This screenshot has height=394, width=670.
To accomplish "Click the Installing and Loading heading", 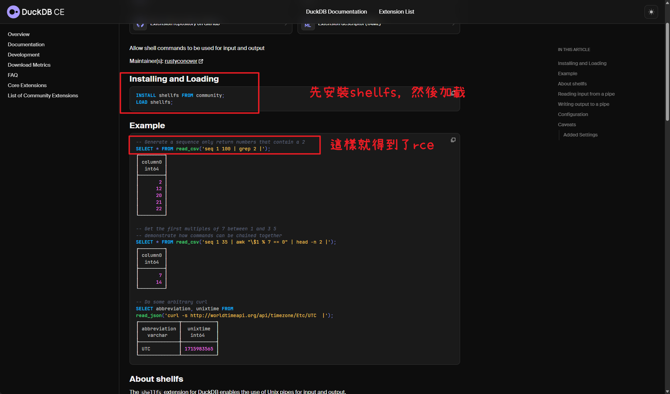I will (x=174, y=79).
